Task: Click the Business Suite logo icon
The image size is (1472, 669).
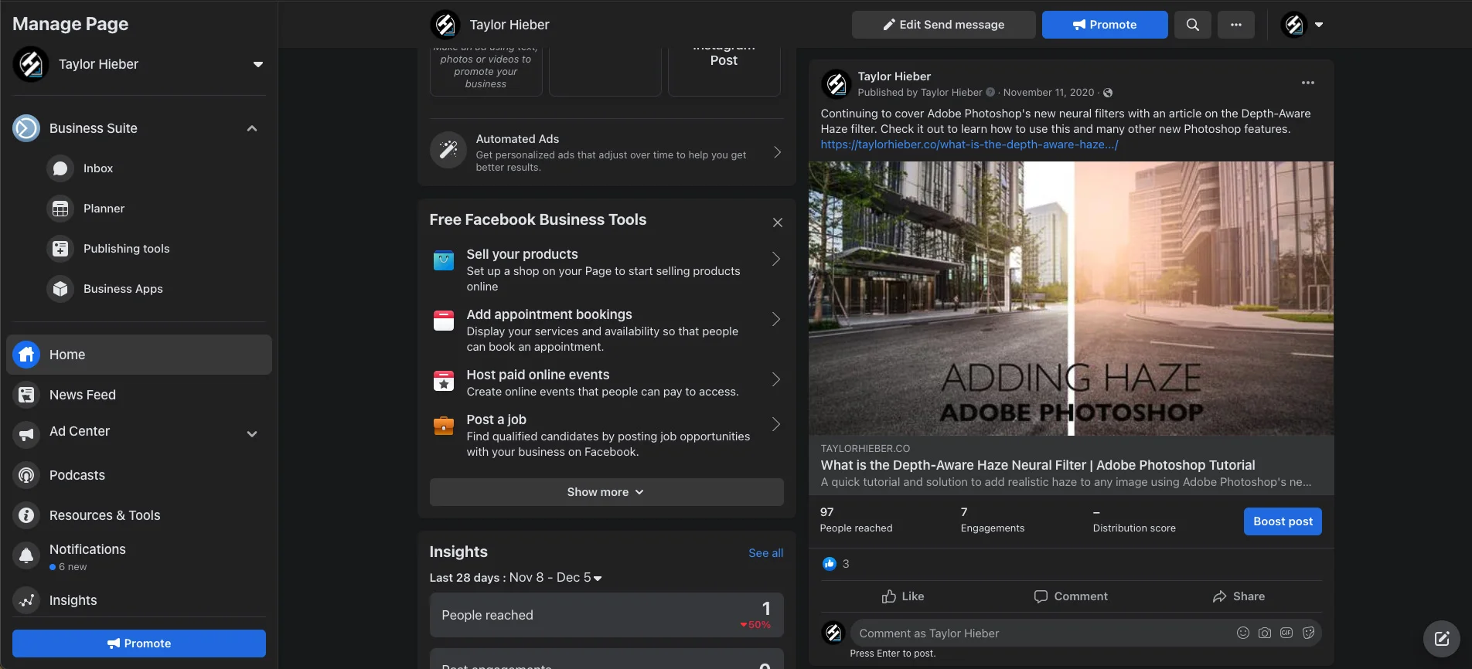Action: (26, 128)
